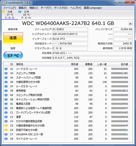Screen dimensions: 136x146
Task: Open the テーマ(T) menu
Action: 46,8
